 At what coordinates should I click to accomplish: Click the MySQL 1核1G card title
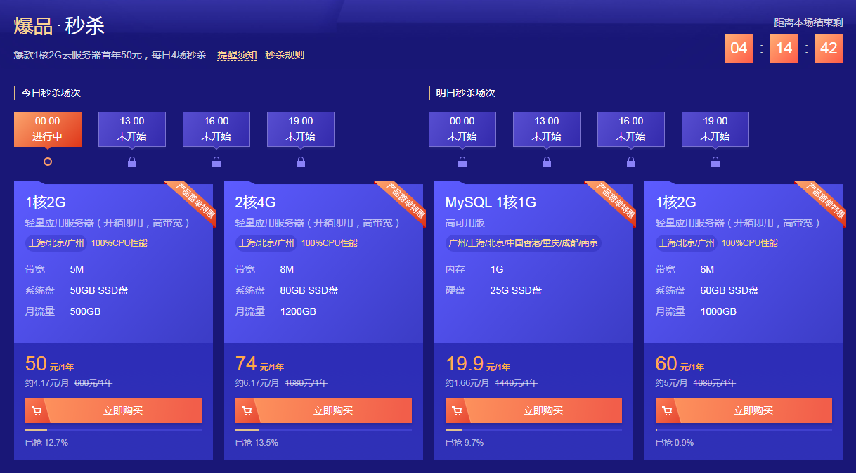coord(491,202)
